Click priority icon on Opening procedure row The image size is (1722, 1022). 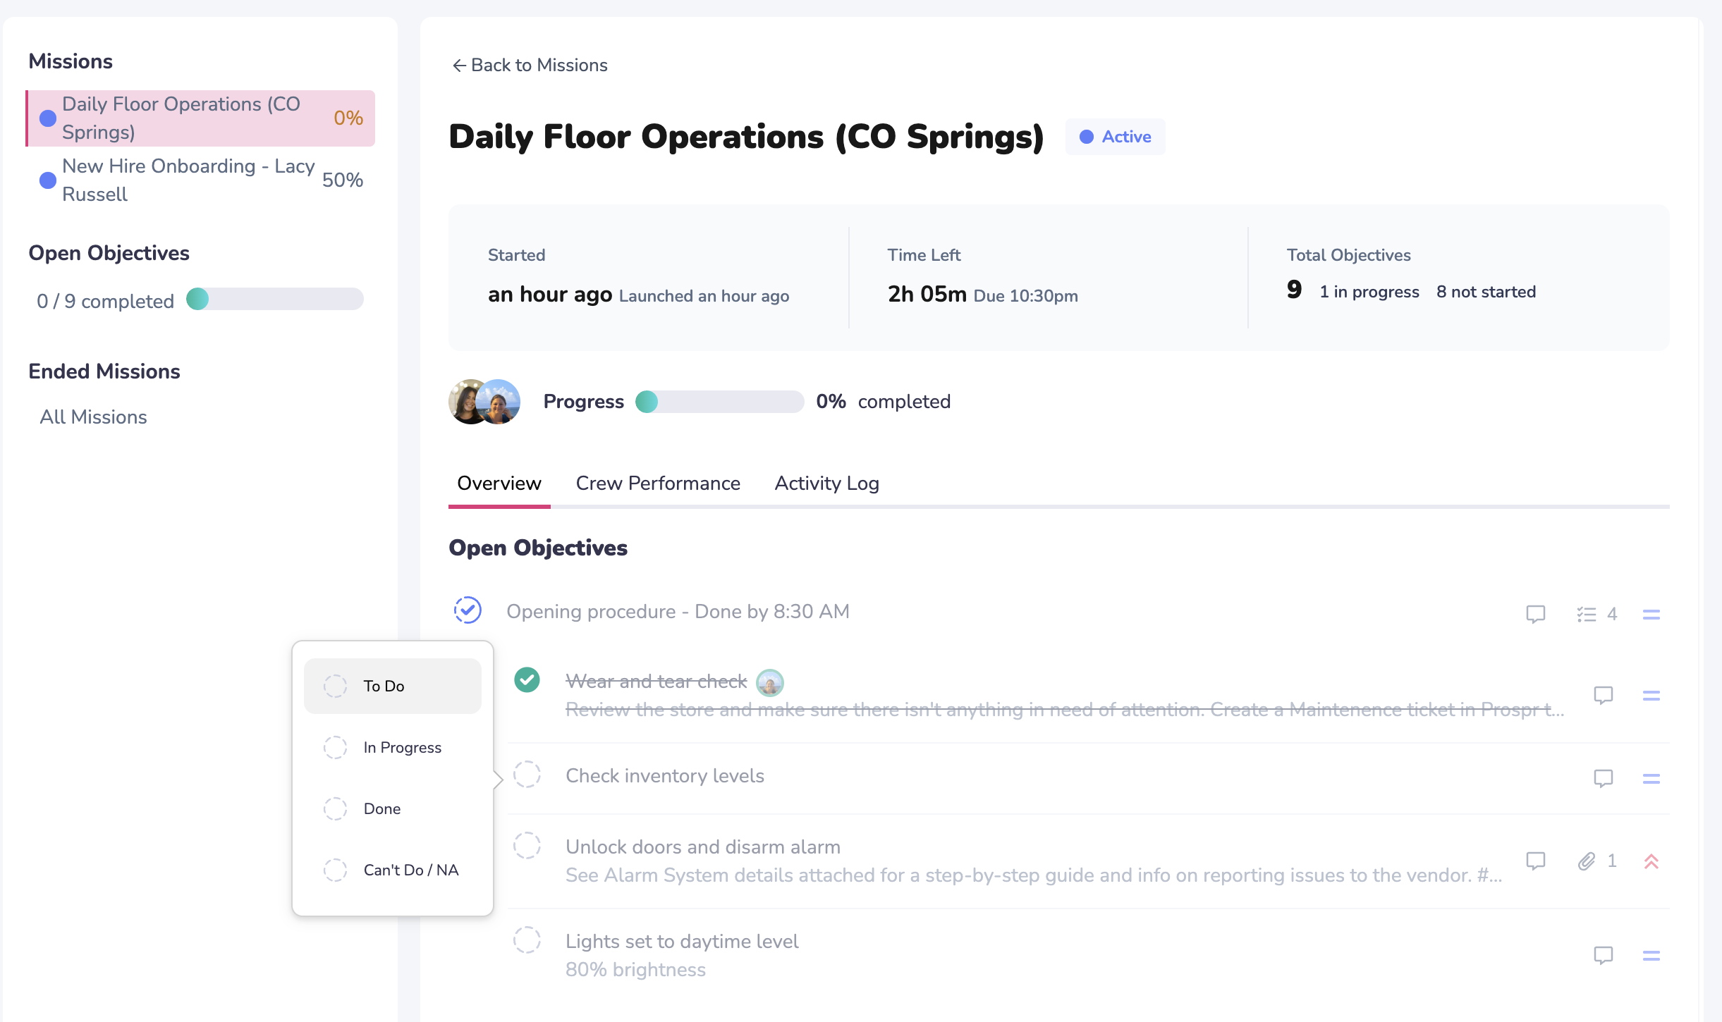tap(1651, 615)
